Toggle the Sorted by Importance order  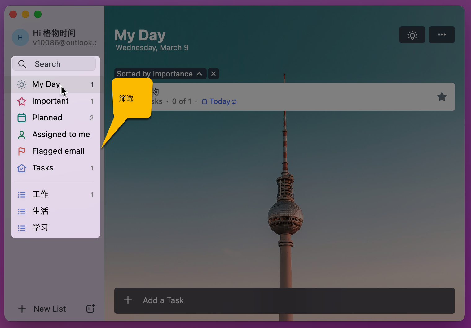160,74
